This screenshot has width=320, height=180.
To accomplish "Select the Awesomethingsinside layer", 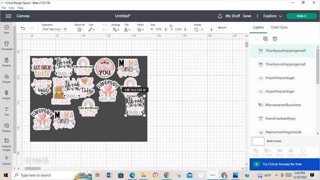I will [282, 132].
